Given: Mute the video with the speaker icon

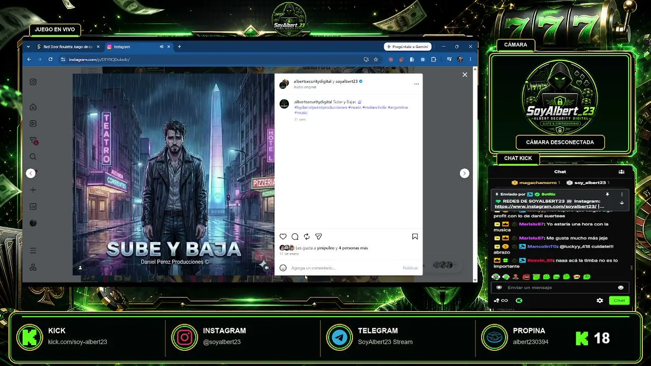Looking at the screenshot, I should click(x=267, y=267).
